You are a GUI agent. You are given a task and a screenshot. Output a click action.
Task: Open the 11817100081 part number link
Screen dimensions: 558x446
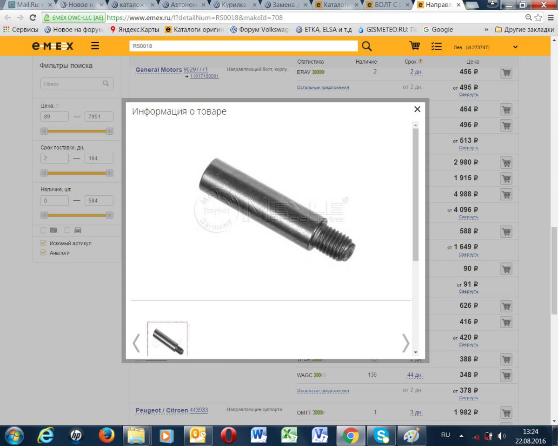(x=204, y=76)
